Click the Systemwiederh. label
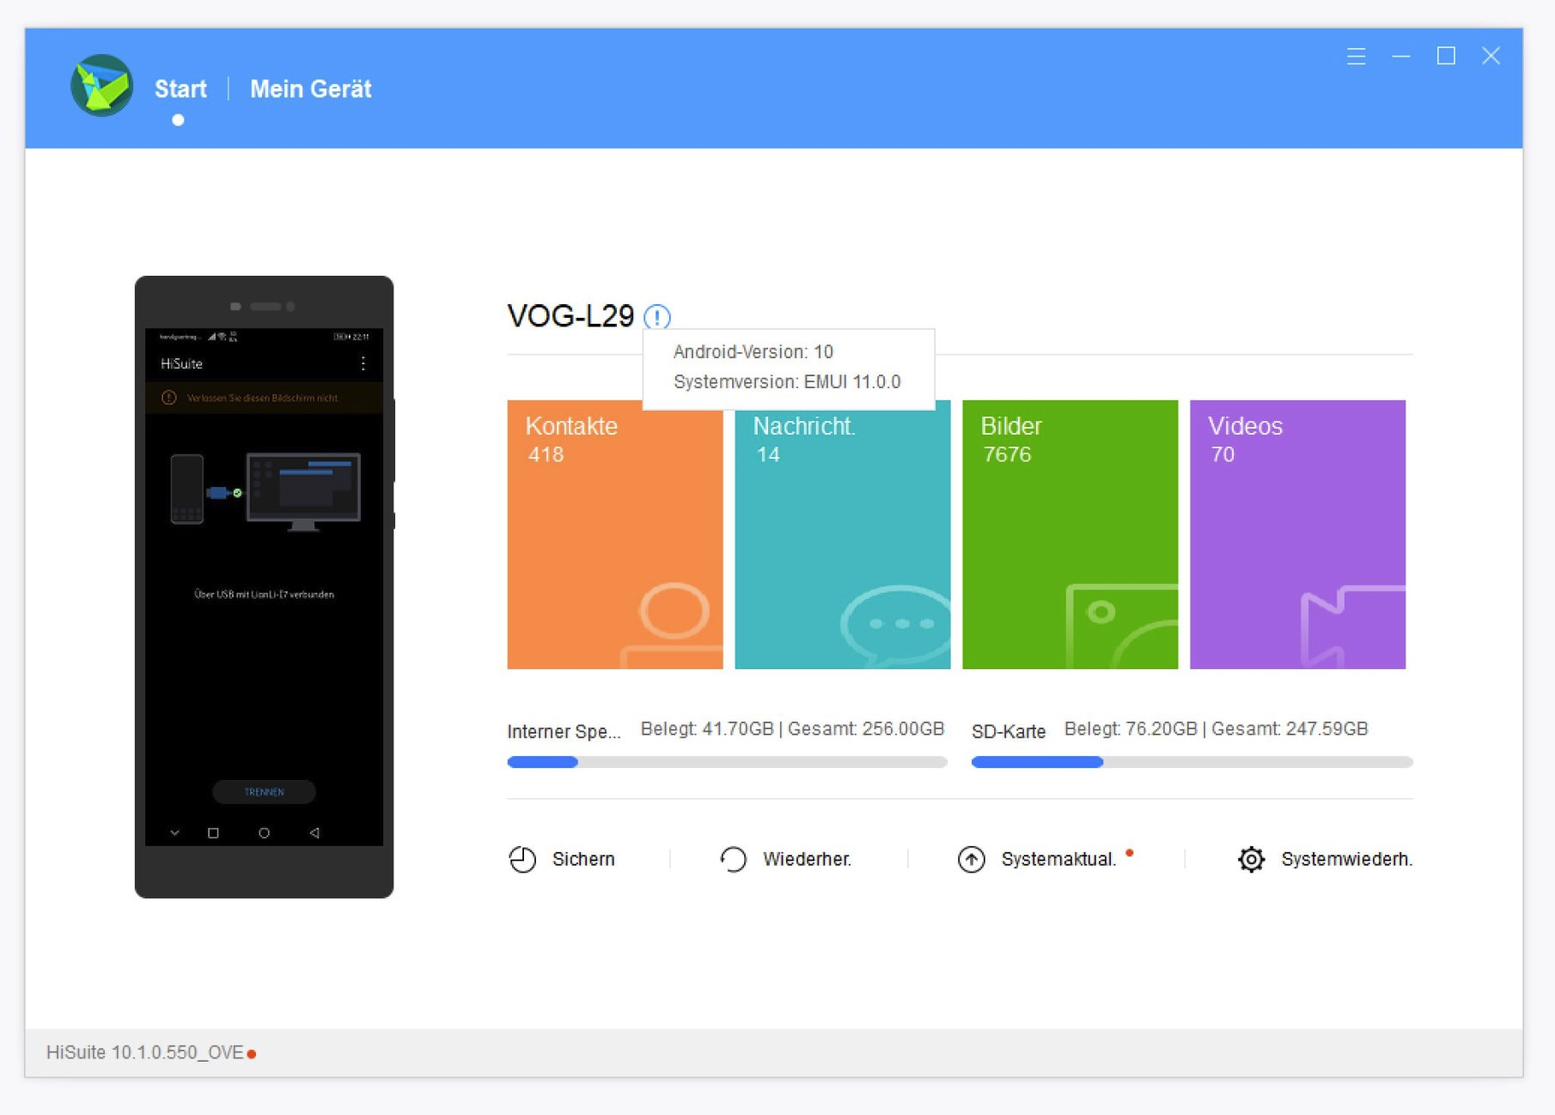The width and height of the screenshot is (1555, 1115). [x=1346, y=859]
